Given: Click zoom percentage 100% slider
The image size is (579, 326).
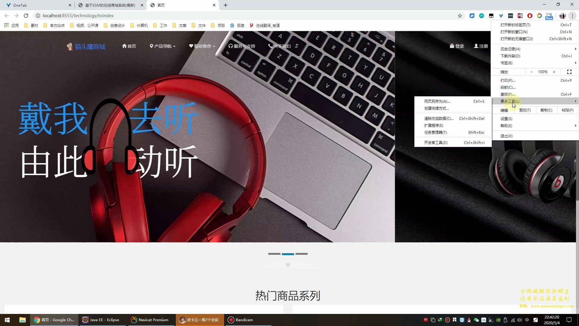Looking at the screenshot, I should 543,72.
